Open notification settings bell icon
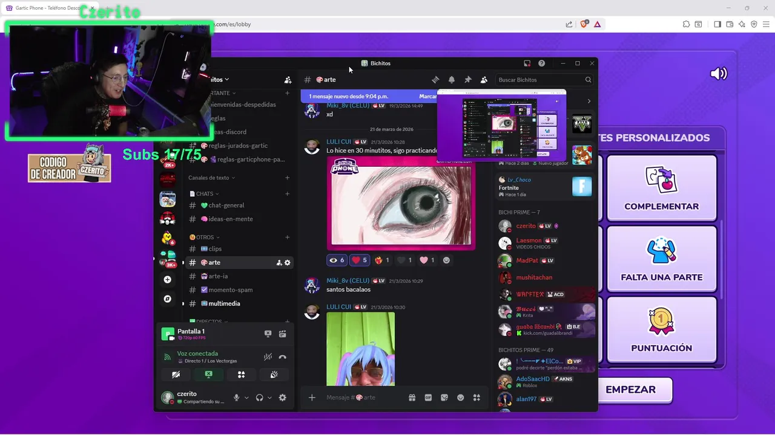Screen dimensions: 775x435 pos(452,80)
